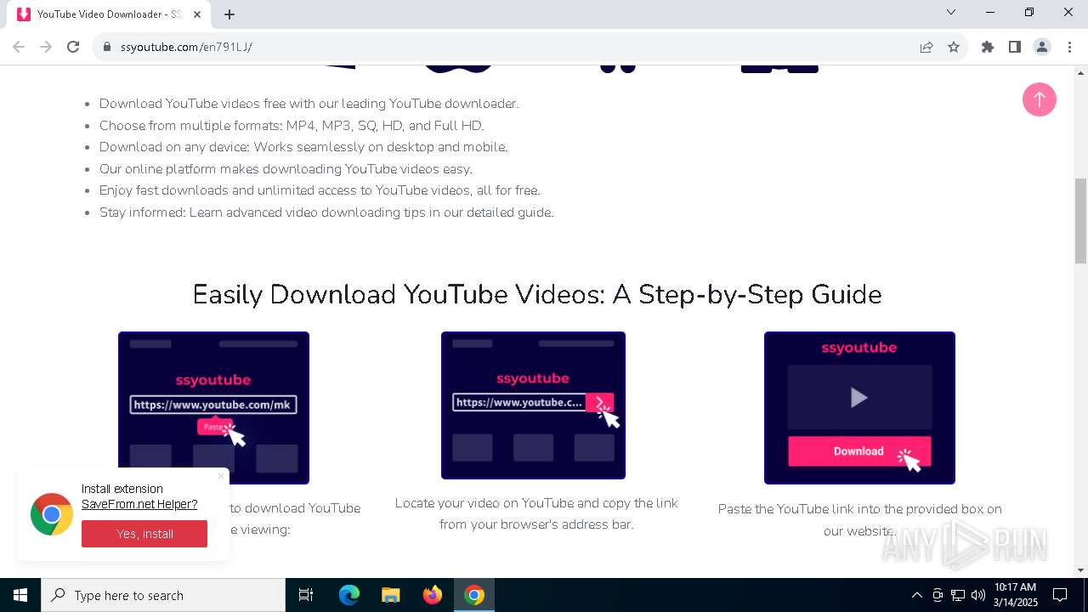The image size is (1088, 612).
Task: Select the Chrome taskbar icon
Action: [474, 595]
